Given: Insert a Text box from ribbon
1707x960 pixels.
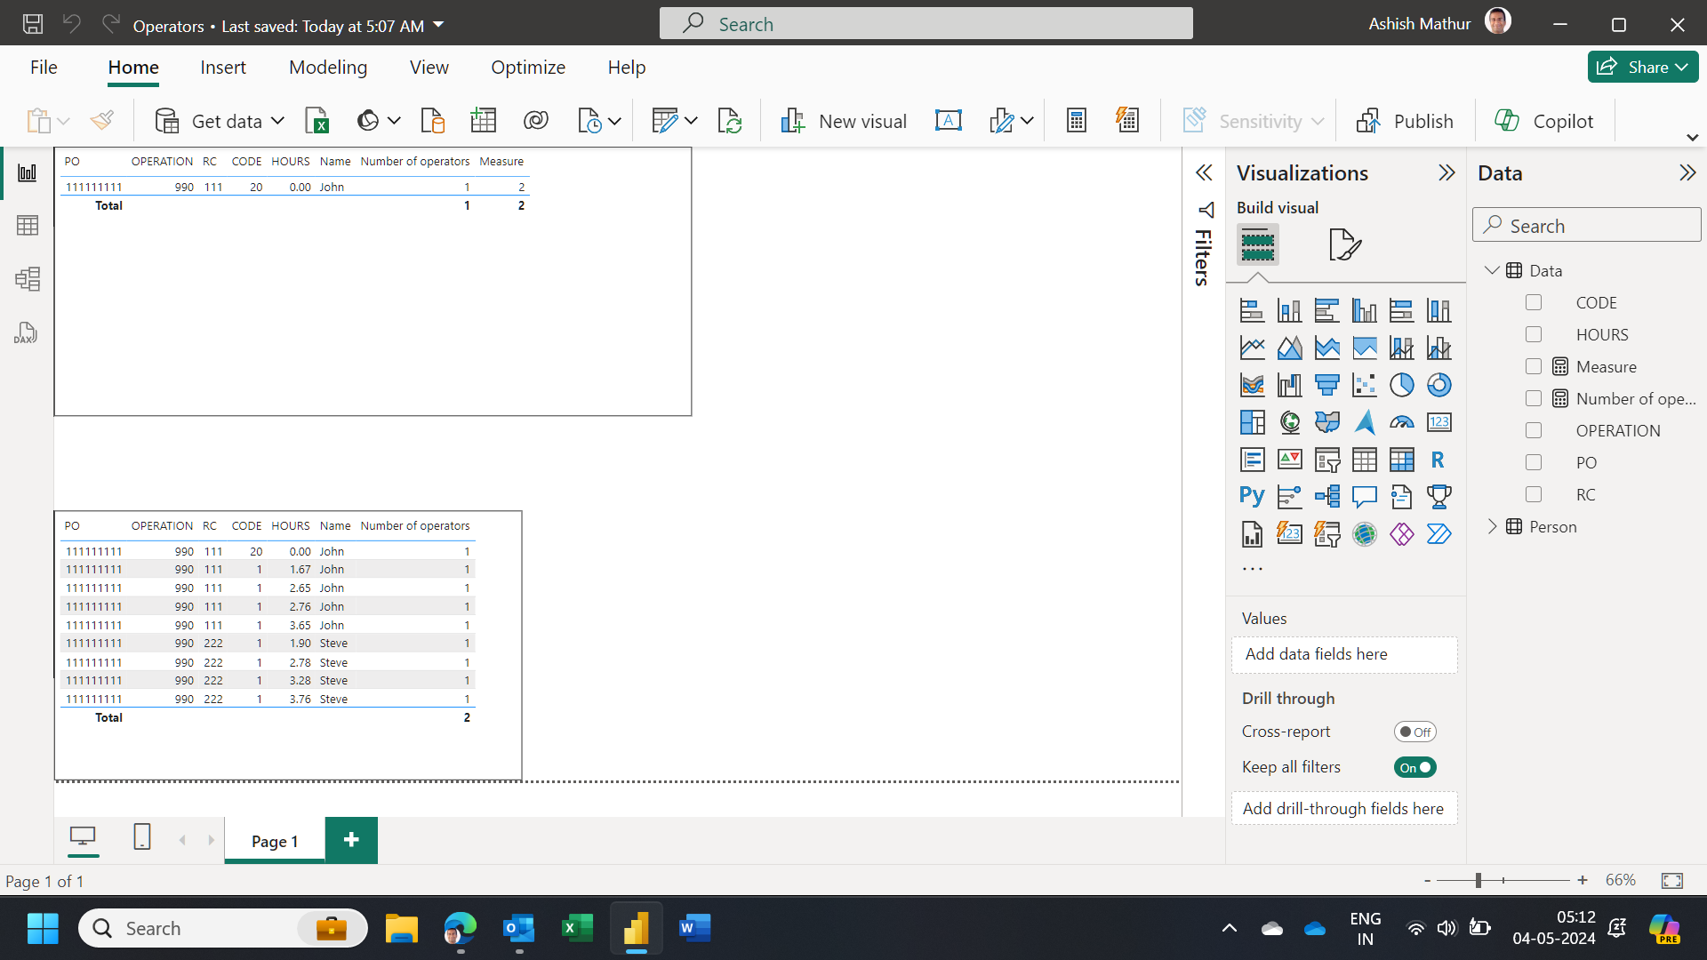Looking at the screenshot, I should (x=949, y=121).
